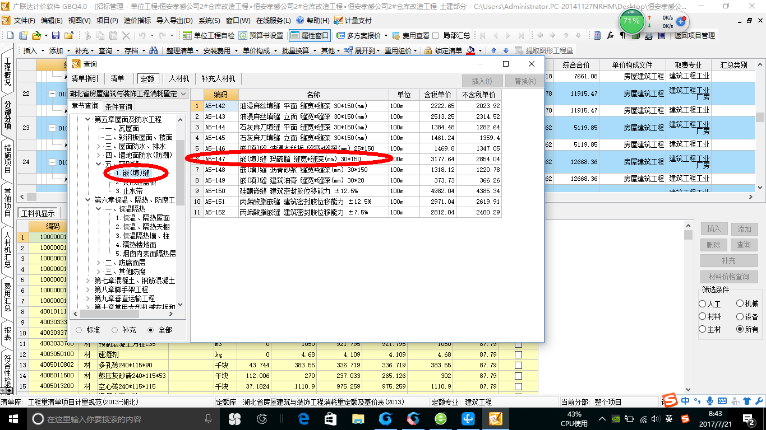Image resolution: width=766 pixels, height=430 pixels.
Task: Switch to the 清单指引 tab
Action: 85,79
